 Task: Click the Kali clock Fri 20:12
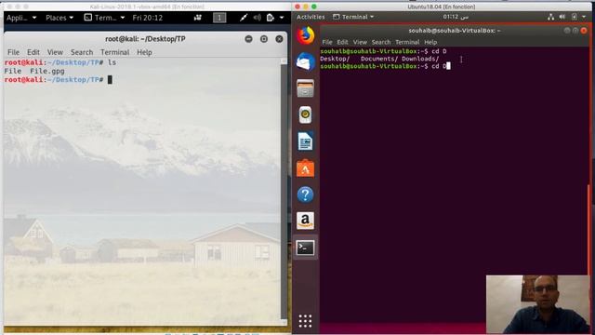point(148,18)
